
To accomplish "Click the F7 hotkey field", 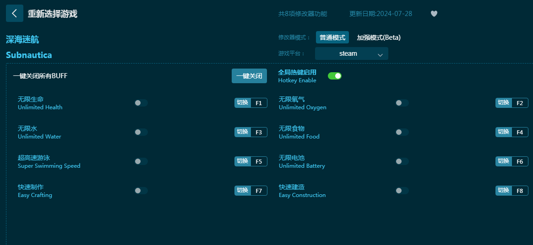I will 259,190.
